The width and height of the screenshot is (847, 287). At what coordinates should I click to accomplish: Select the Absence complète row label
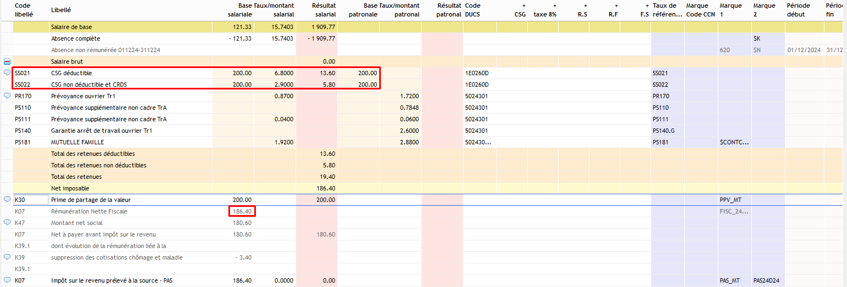click(x=75, y=38)
